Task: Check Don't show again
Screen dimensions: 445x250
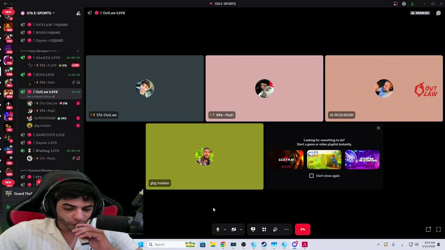Action: [x=311, y=176]
